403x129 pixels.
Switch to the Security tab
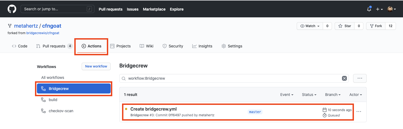[173, 46]
